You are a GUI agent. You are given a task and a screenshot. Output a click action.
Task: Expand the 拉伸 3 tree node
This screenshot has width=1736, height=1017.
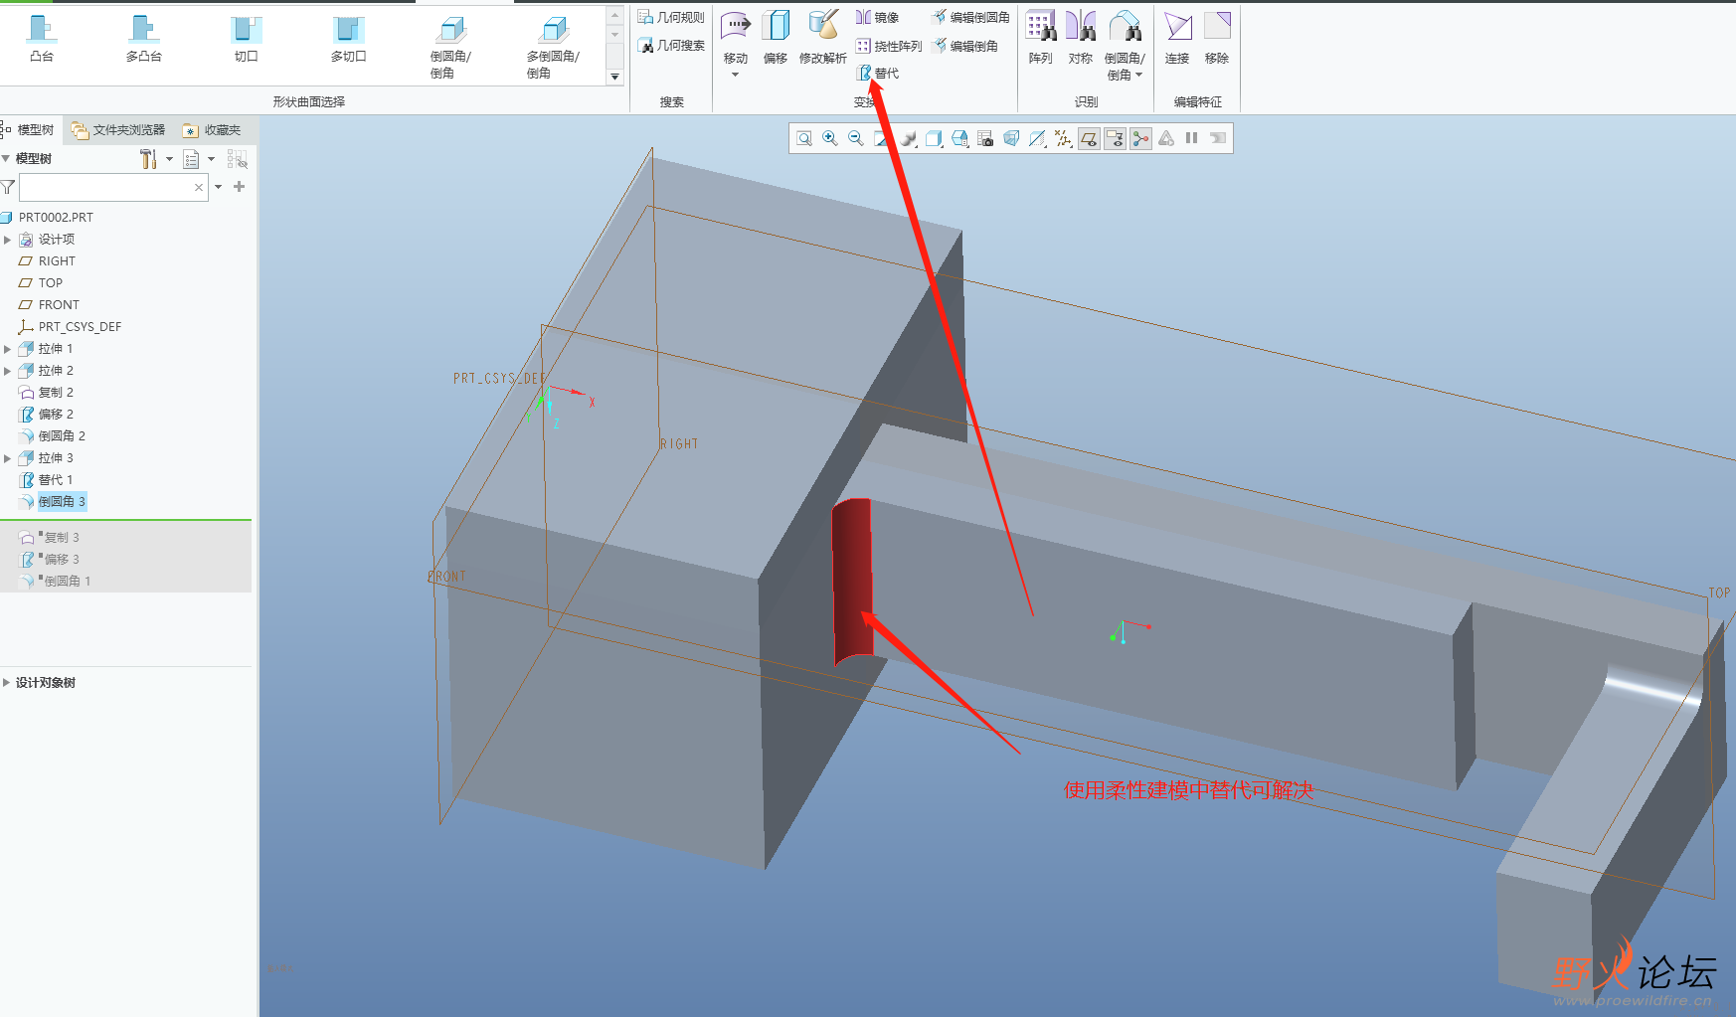coord(7,458)
